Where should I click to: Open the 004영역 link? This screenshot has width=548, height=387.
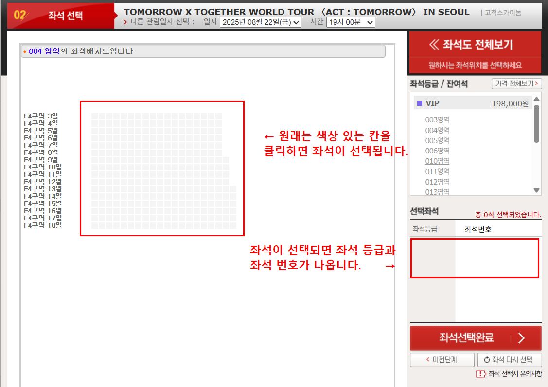pyautogui.click(x=437, y=130)
